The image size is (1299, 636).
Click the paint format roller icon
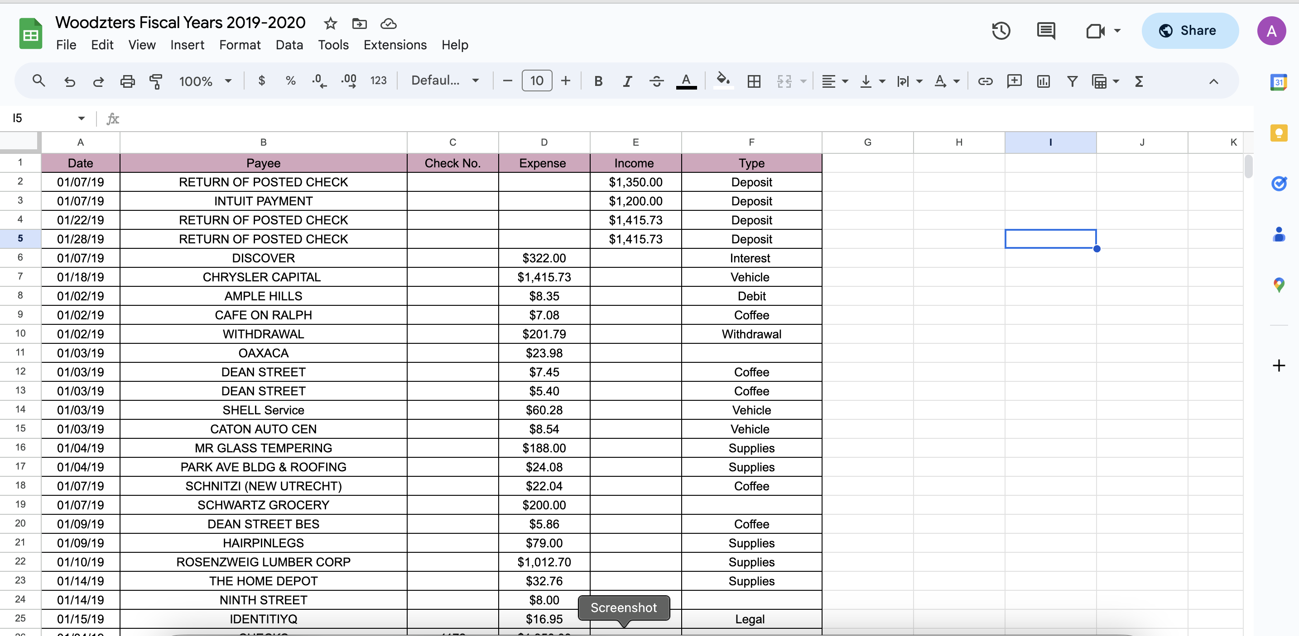pyautogui.click(x=156, y=81)
